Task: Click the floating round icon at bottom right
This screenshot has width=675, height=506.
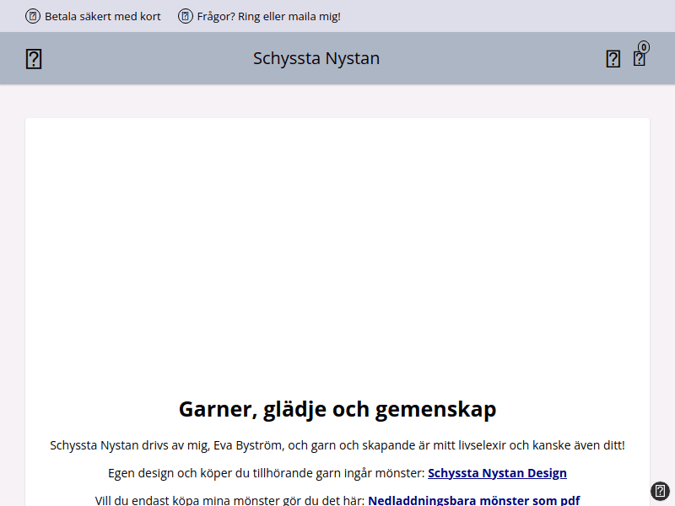Action: pyautogui.click(x=660, y=491)
